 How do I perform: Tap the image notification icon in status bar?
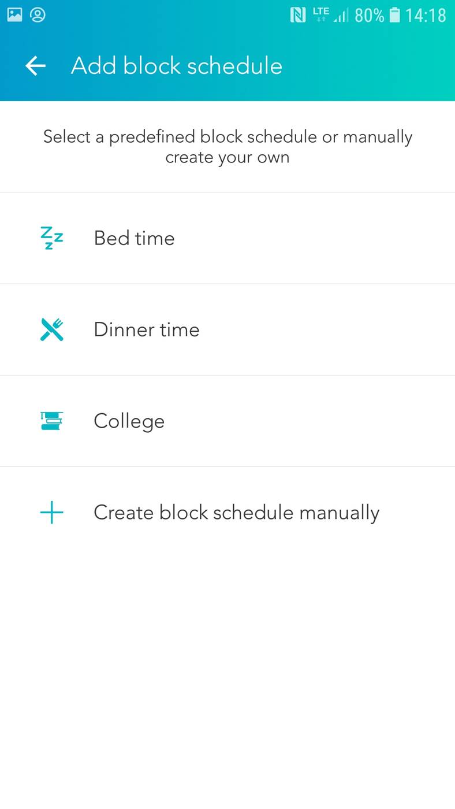click(x=14, y=15)
